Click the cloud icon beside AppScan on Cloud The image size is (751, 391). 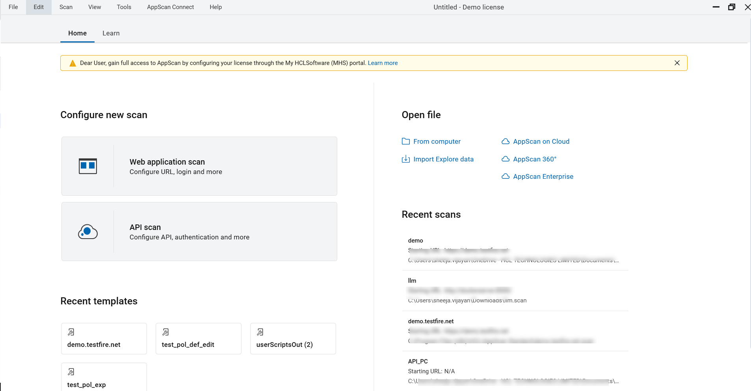point(505,141)
